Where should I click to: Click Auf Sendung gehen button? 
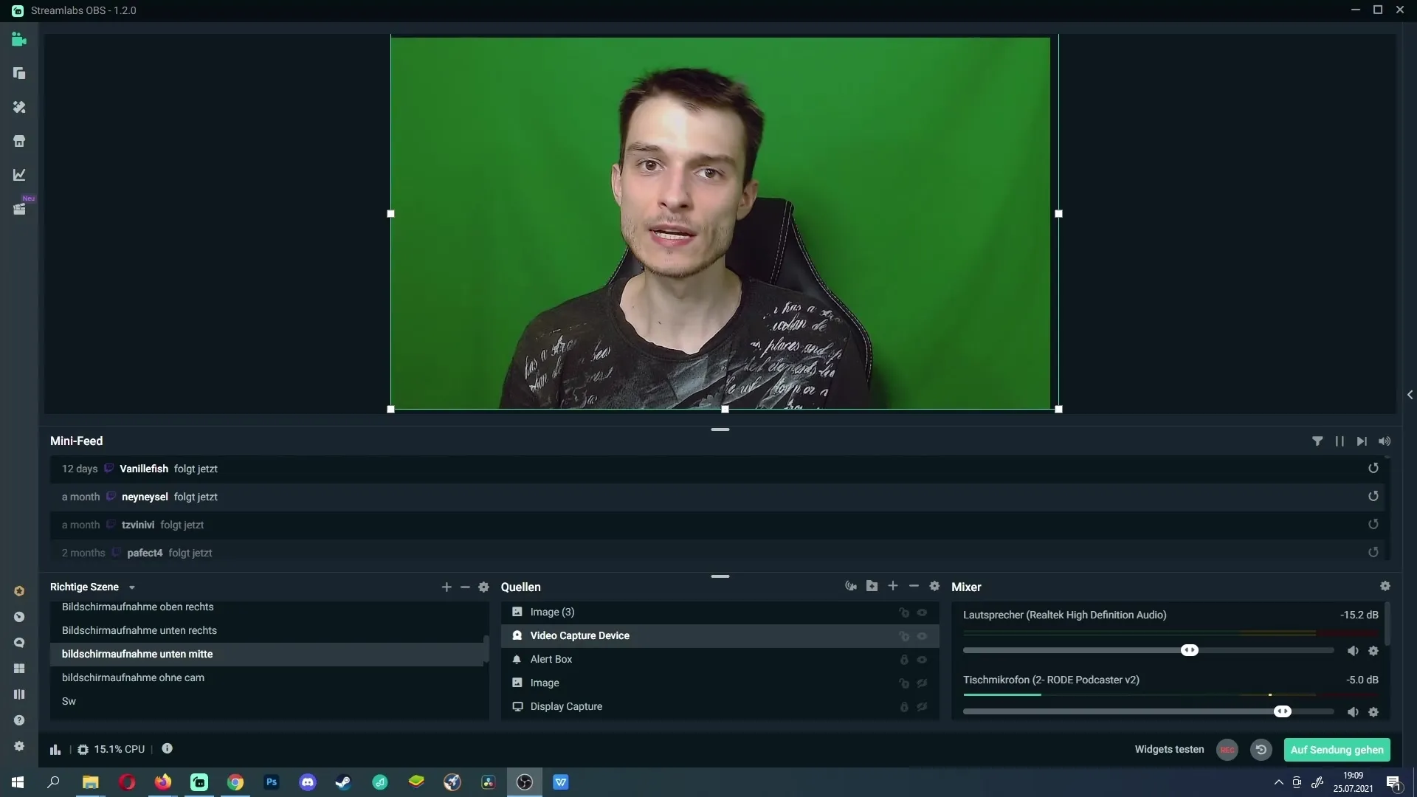[1337, 750]
